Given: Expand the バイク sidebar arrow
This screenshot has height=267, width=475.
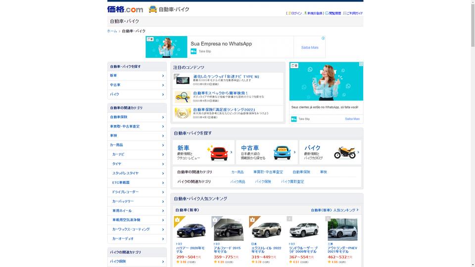Looking at the screenshot, I should (163, 94).
